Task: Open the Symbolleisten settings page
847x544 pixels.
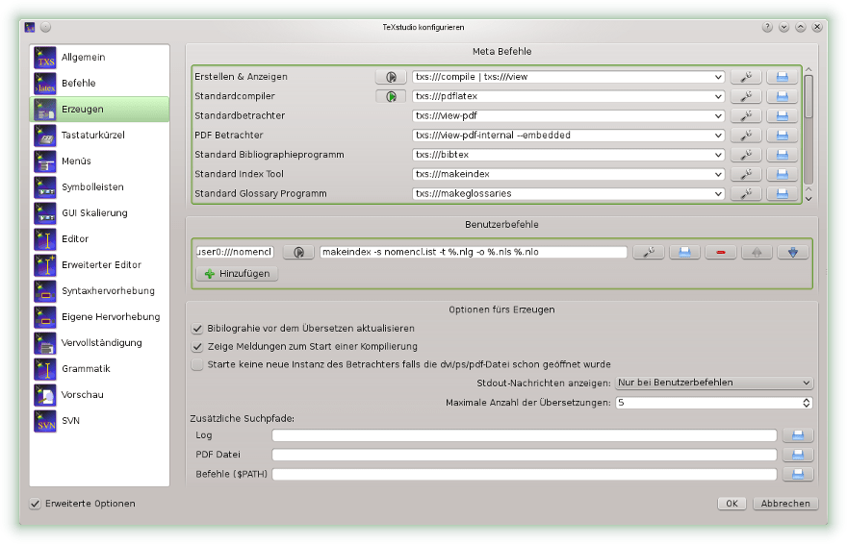Action: click(99, 187)
